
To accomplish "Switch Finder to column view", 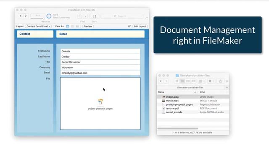I will (x=188, y=81).
